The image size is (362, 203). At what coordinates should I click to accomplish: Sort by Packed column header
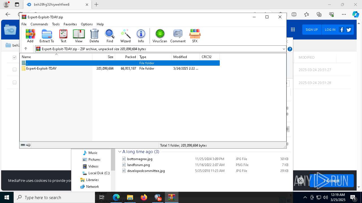126,57
